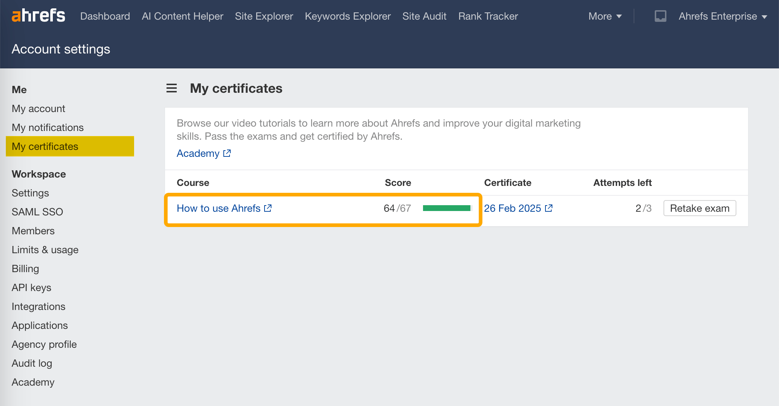
Task: Toggle the hamburger sidebar menu icon
Action: pyautogui.click(x=172, y=88)
